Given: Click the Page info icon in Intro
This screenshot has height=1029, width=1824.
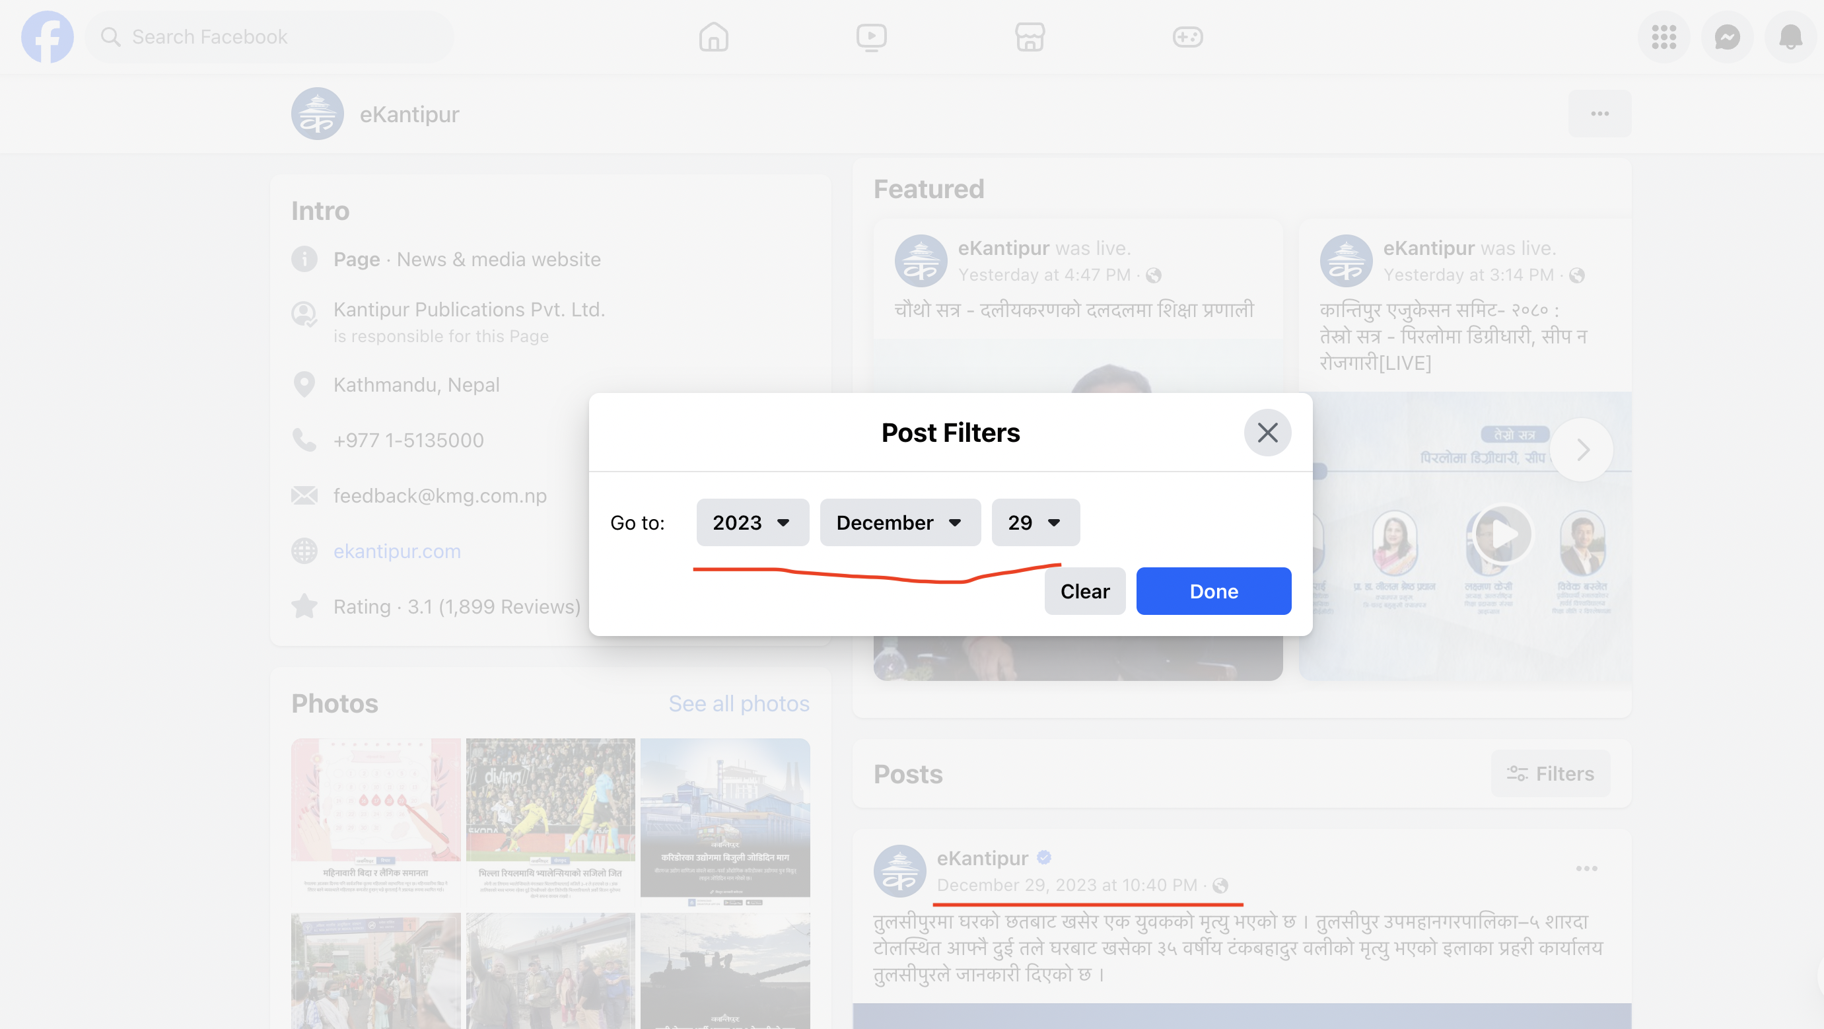Looking at the screenshot, I should coord(304,259).
